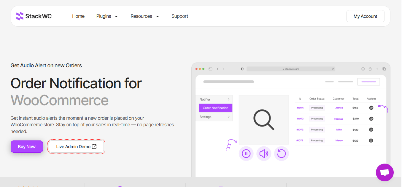Toggle the eye icon for Mike's order
The width and height of the screenshot is (402, 187).
[x=371, y=130]
